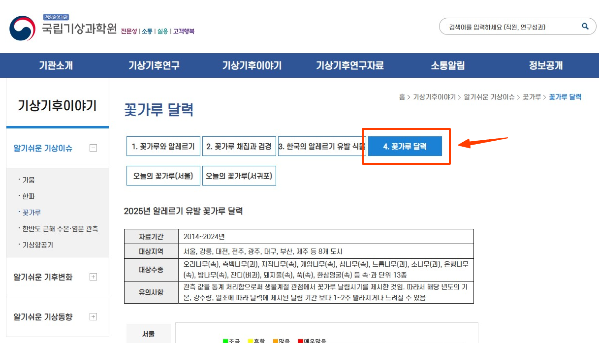This screenshot has width=599, height=343.
Task: Select 꽃가루 in the sidebar
Action: click(32, 212)
